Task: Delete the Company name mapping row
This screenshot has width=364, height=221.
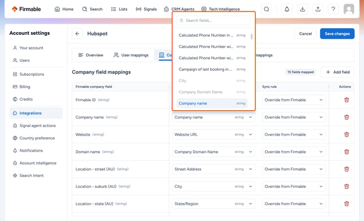Action: coord(347,117)
